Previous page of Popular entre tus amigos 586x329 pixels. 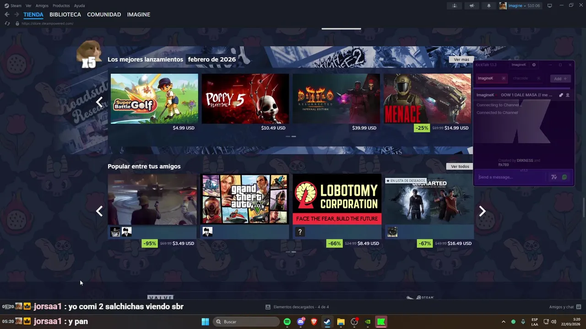click(x=99, y=211)
